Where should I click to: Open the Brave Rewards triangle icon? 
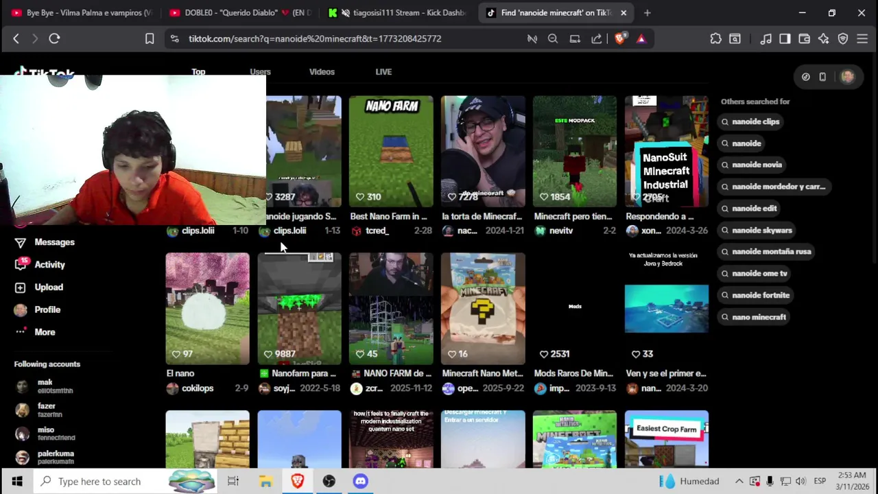641,38
